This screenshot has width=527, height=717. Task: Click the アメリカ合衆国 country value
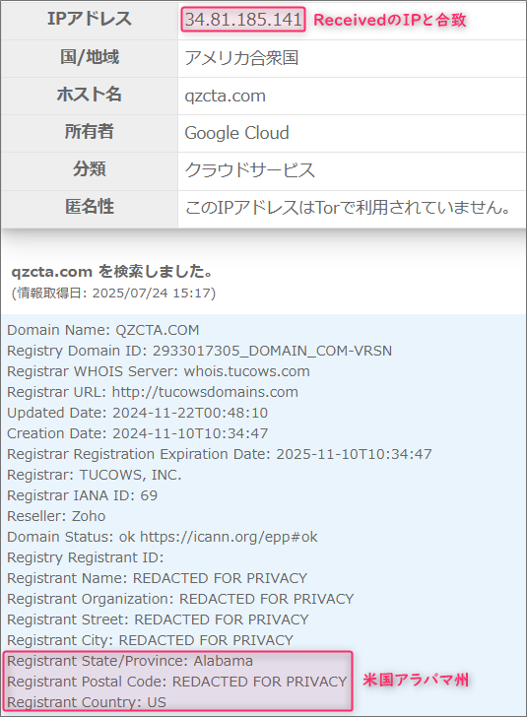coord(241,58)
